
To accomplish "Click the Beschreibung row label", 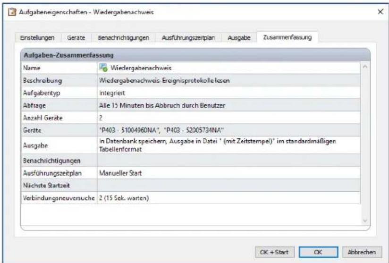I will click(42, 80).
